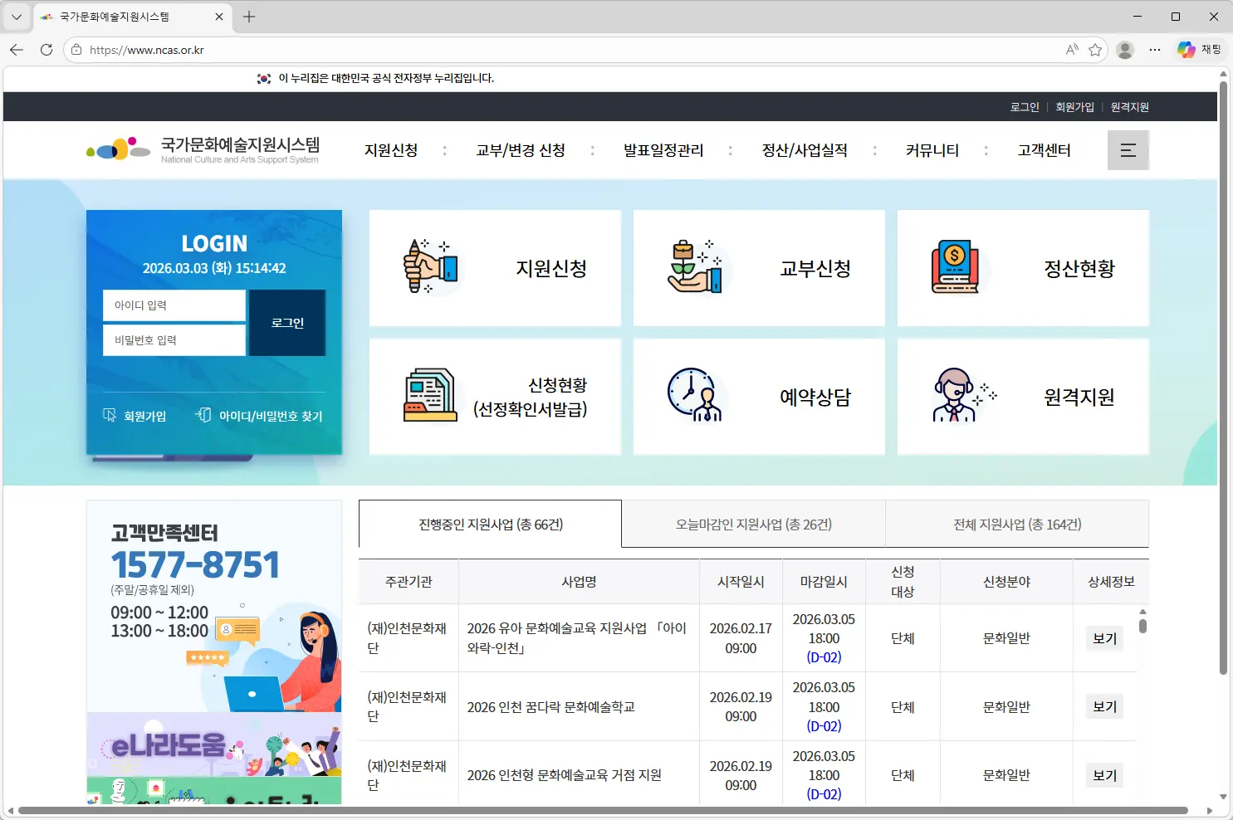Switch to the 오늘마감인 지원사업 tab
This screenshot has height=820, width=1233.
tap(752, 524)
